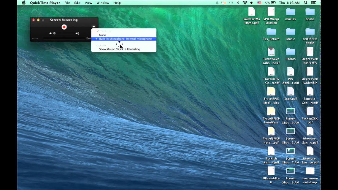Screen dimensions: 338x190
Task: Select the Travelocity pdf file
Action: [x=271, y=76]
